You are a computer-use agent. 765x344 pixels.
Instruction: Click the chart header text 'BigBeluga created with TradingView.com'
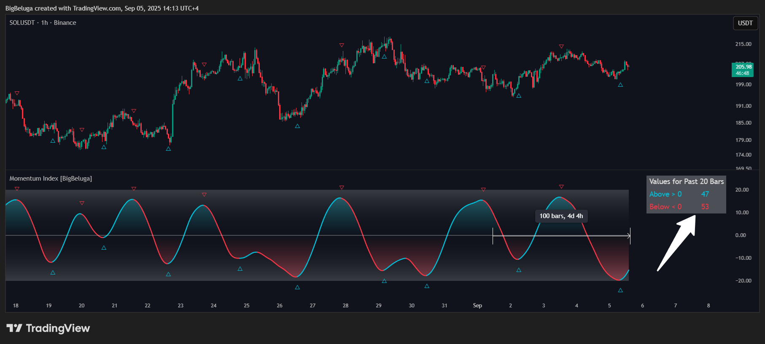coord(63,8)
